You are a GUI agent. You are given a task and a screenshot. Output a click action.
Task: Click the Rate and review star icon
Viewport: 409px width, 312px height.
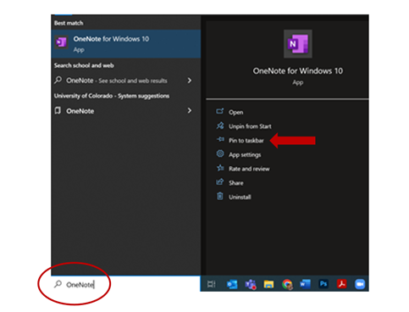[220, 168]
